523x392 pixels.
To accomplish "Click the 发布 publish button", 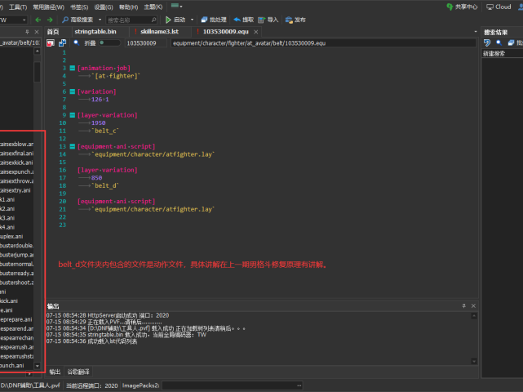I will [295, 19].
